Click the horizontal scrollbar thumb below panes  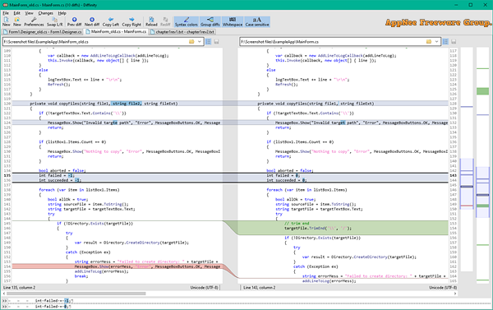[x=76, y=294]
